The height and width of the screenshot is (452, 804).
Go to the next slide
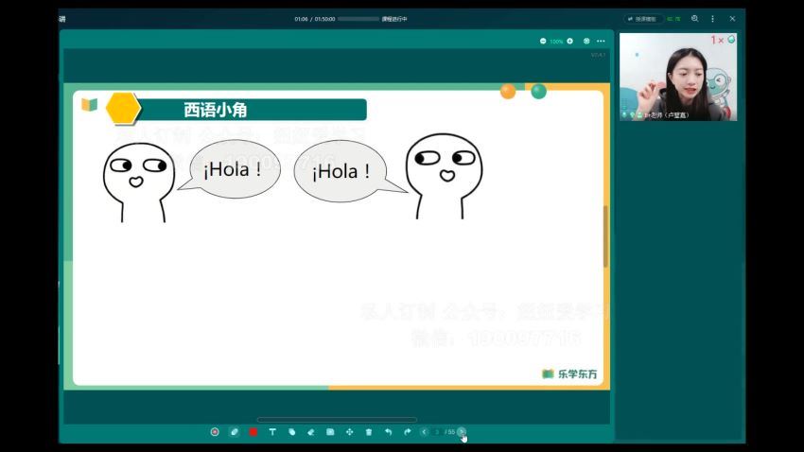pos(462,432)
